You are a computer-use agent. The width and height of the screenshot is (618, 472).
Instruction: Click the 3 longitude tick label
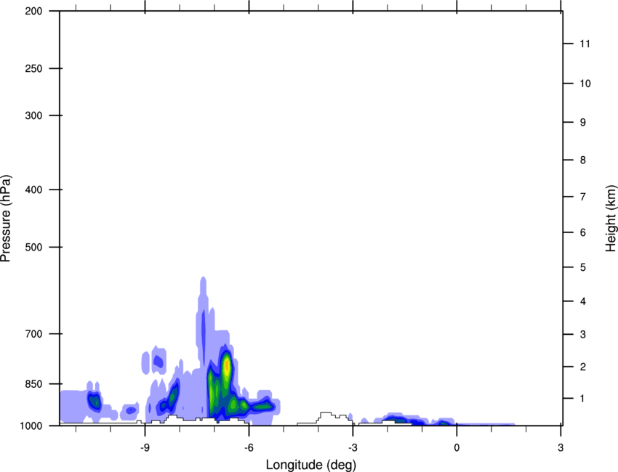coord(561,448)
